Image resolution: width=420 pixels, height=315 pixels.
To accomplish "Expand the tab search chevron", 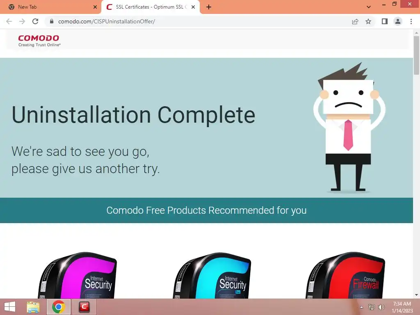I will coord(369,7).
